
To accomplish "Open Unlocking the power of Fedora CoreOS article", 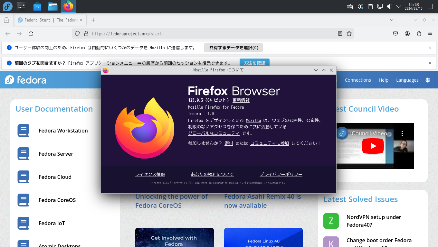I will tap(171, 201).
